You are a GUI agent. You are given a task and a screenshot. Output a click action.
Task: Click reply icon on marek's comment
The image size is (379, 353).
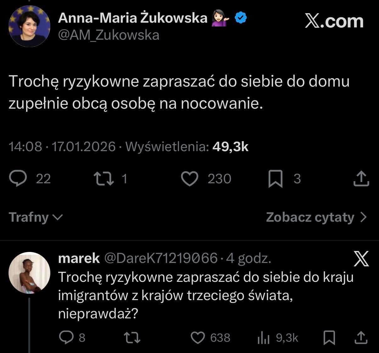point(66,338)
